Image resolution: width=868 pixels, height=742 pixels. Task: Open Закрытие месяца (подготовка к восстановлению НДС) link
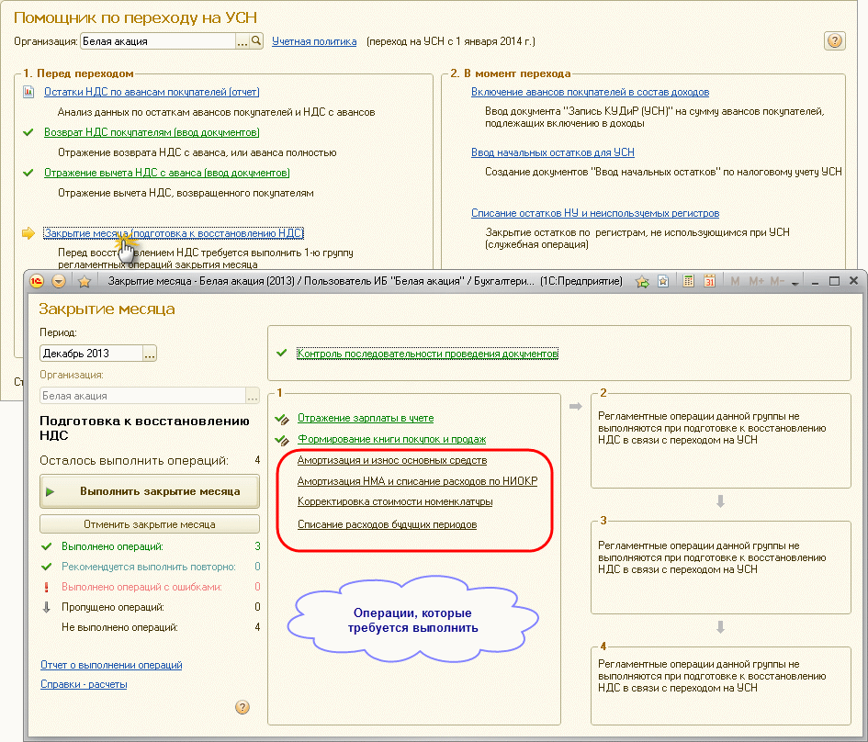174,233
